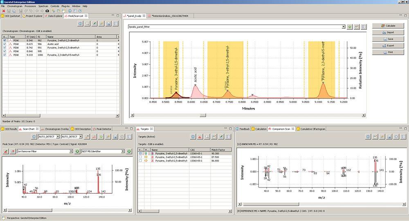This screenshot has height=221, width=409.
Task: Open the first AUTO_DETECT dropdown
Action: pos(58,136)
